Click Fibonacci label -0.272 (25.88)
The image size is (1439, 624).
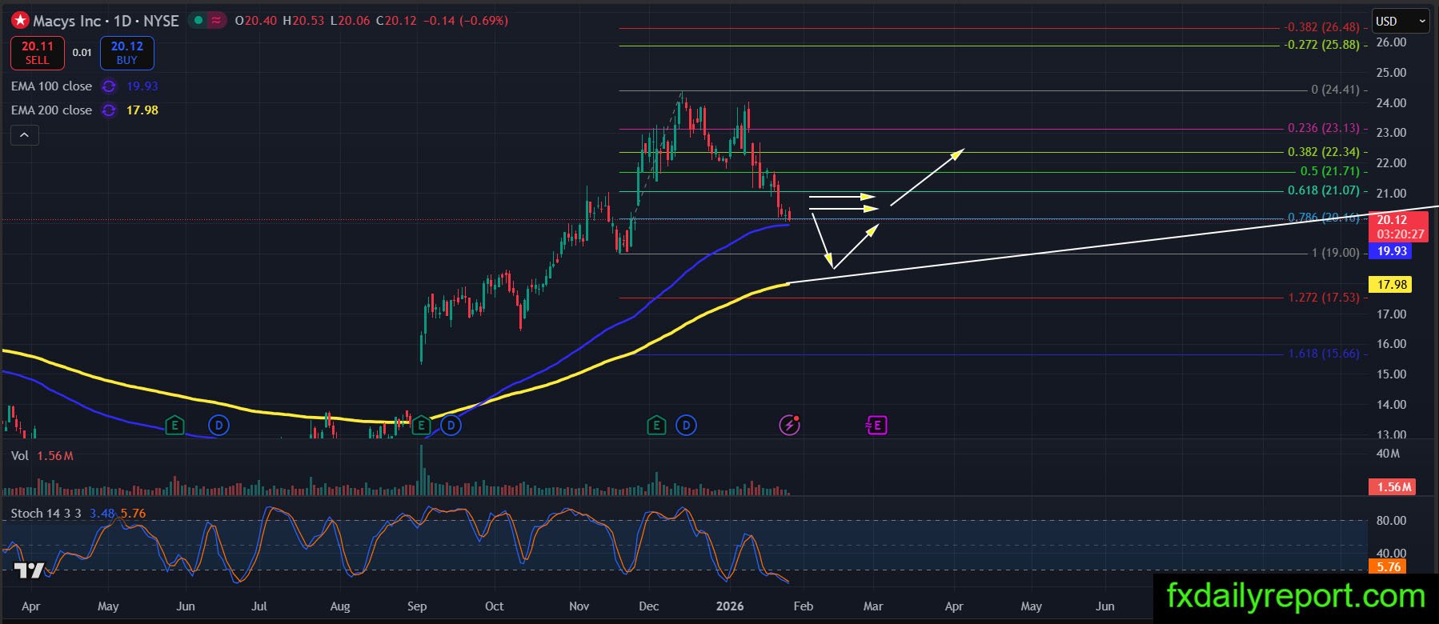click(x=1322, y=45)
